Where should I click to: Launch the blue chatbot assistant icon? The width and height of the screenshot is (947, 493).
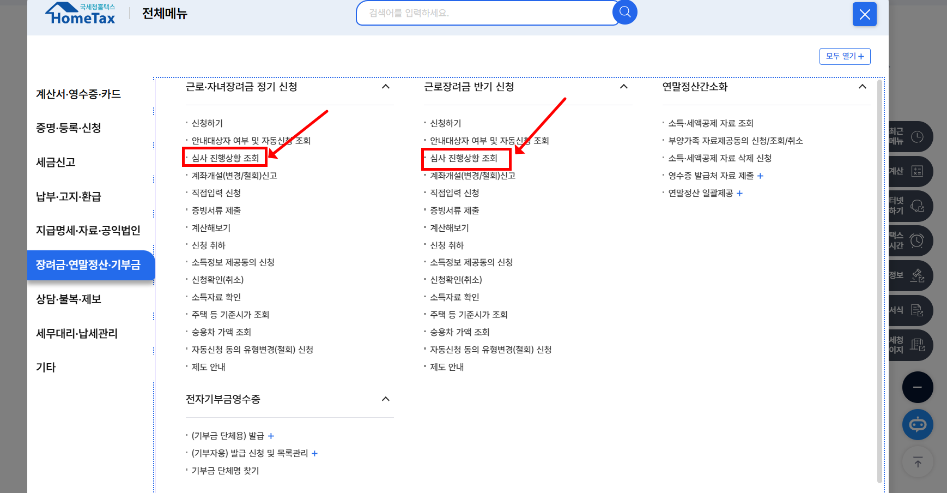pos(918,424)
